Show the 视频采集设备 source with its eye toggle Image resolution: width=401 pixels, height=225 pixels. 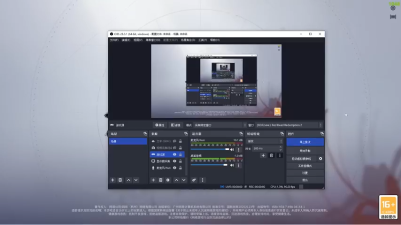coord(174,147)
